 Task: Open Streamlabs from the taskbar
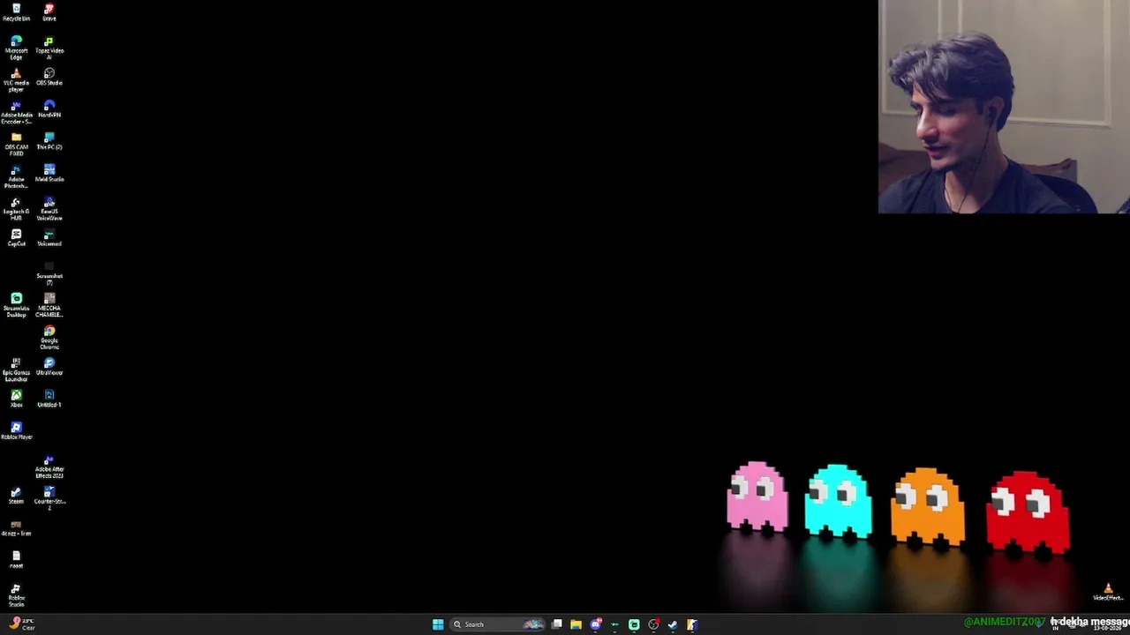point(634,624)
